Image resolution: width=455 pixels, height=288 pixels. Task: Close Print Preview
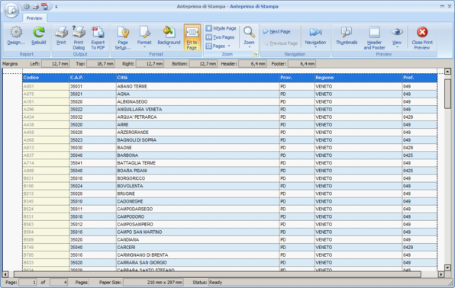[x=422, y=37]
